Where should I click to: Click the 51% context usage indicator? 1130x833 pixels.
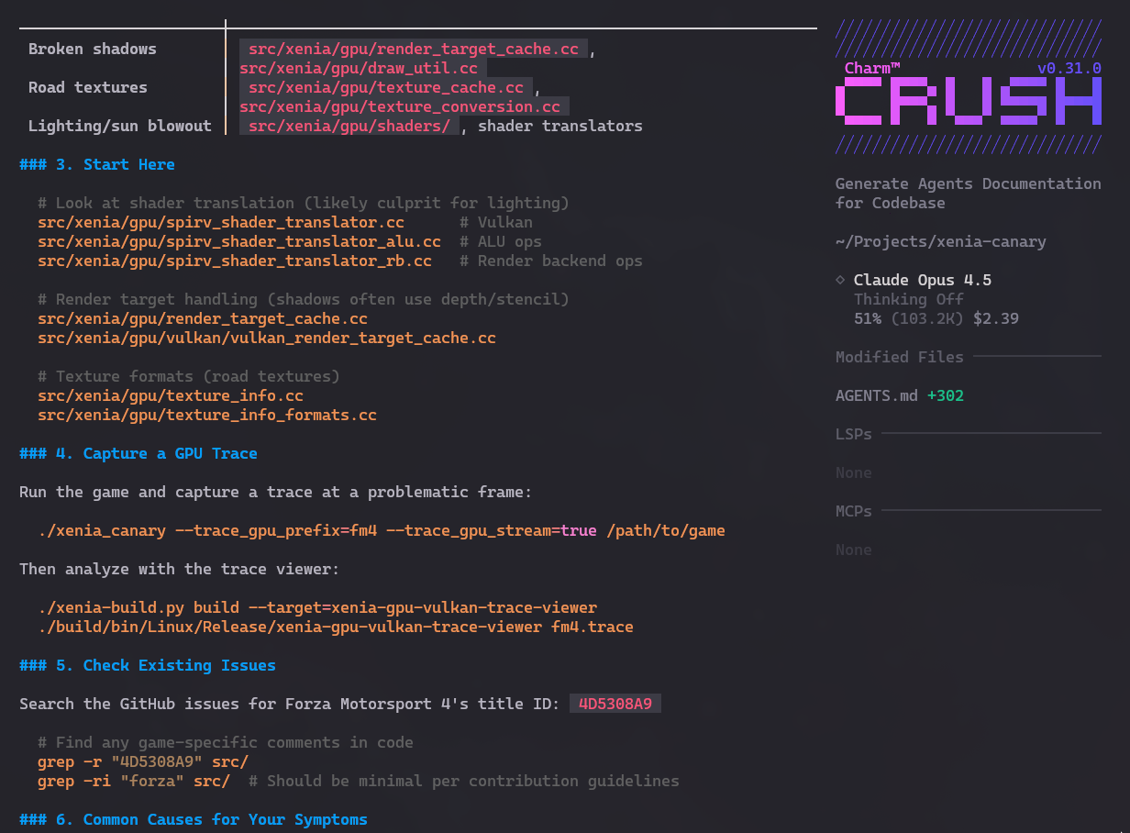[868, 318]
